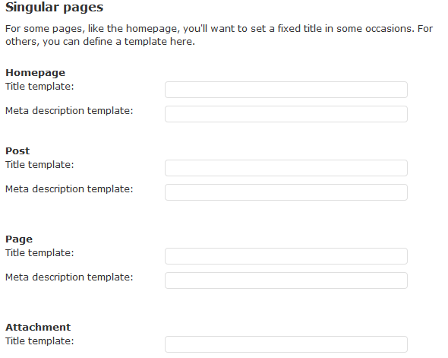The width and height of the screenshot is (448, 358).
Task: Click Meta description template label under Page
Action: (x=69, y=277)
